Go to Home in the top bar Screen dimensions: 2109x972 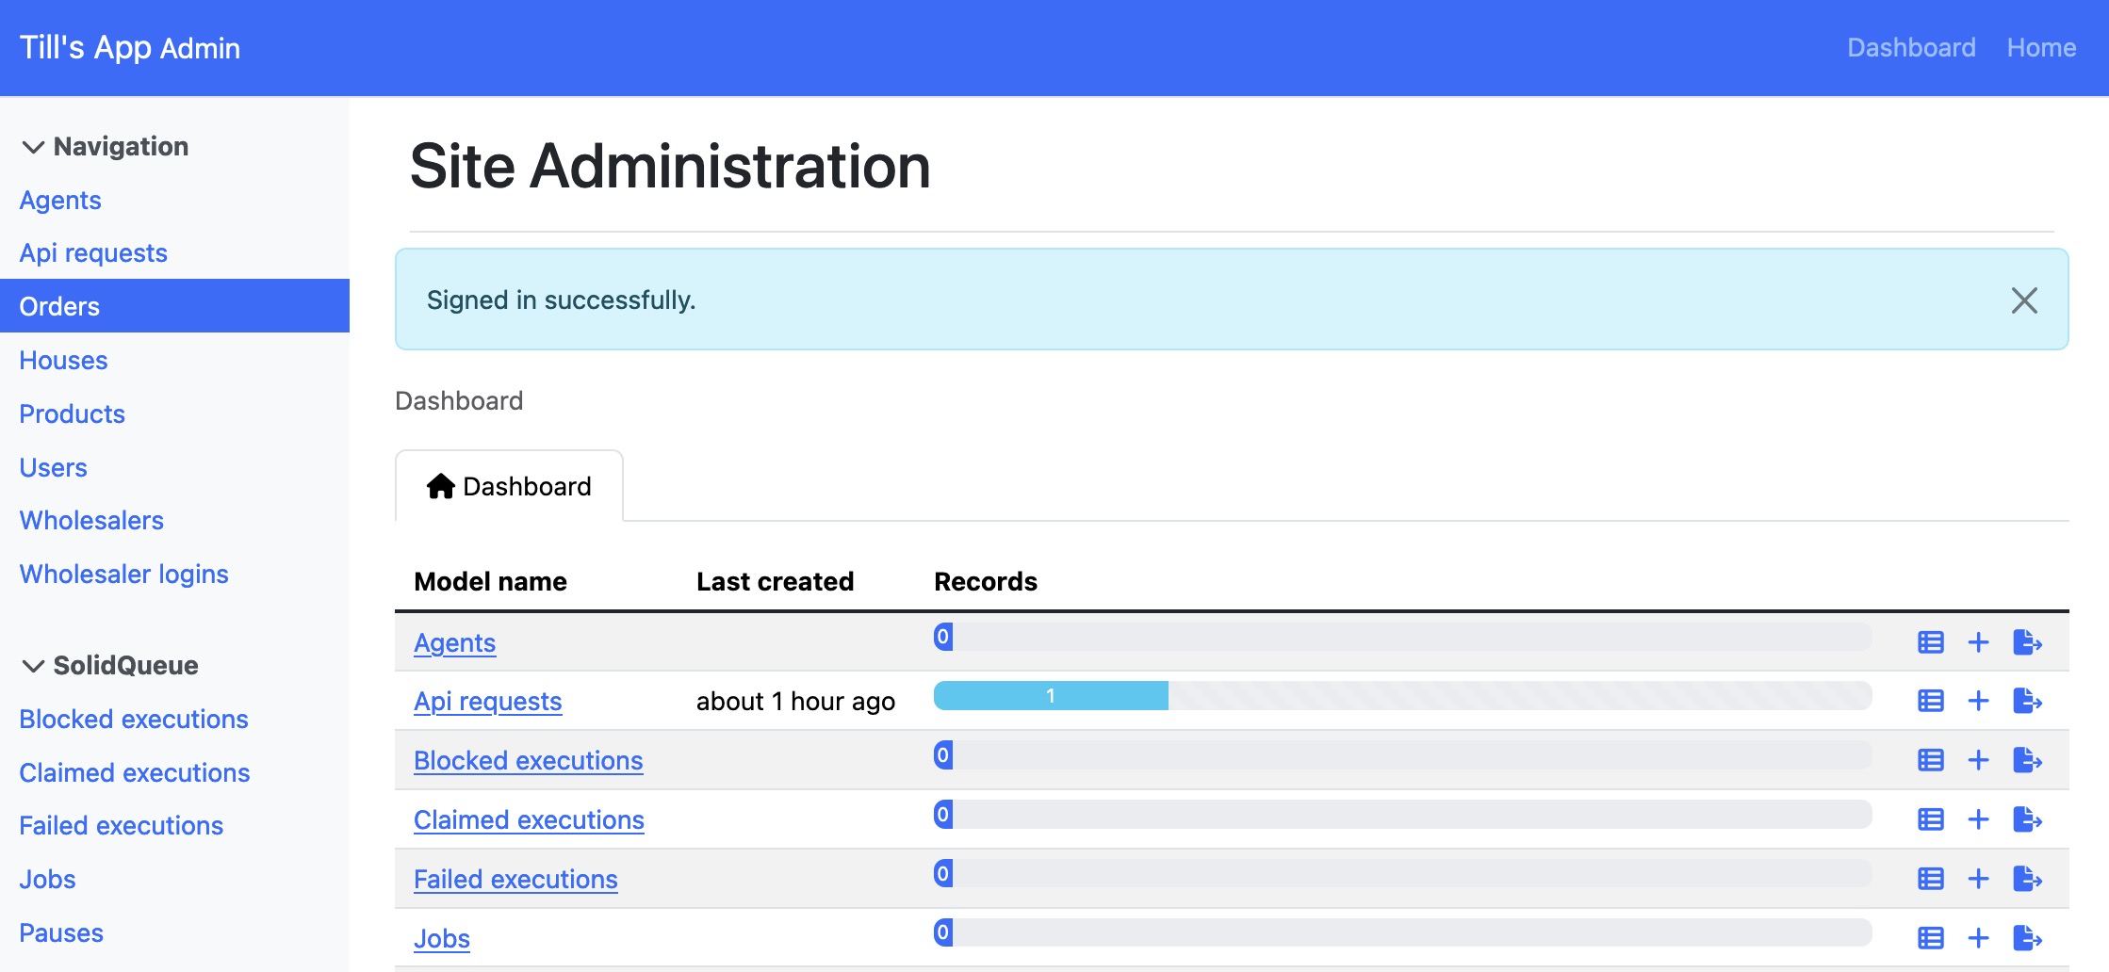2040,48
